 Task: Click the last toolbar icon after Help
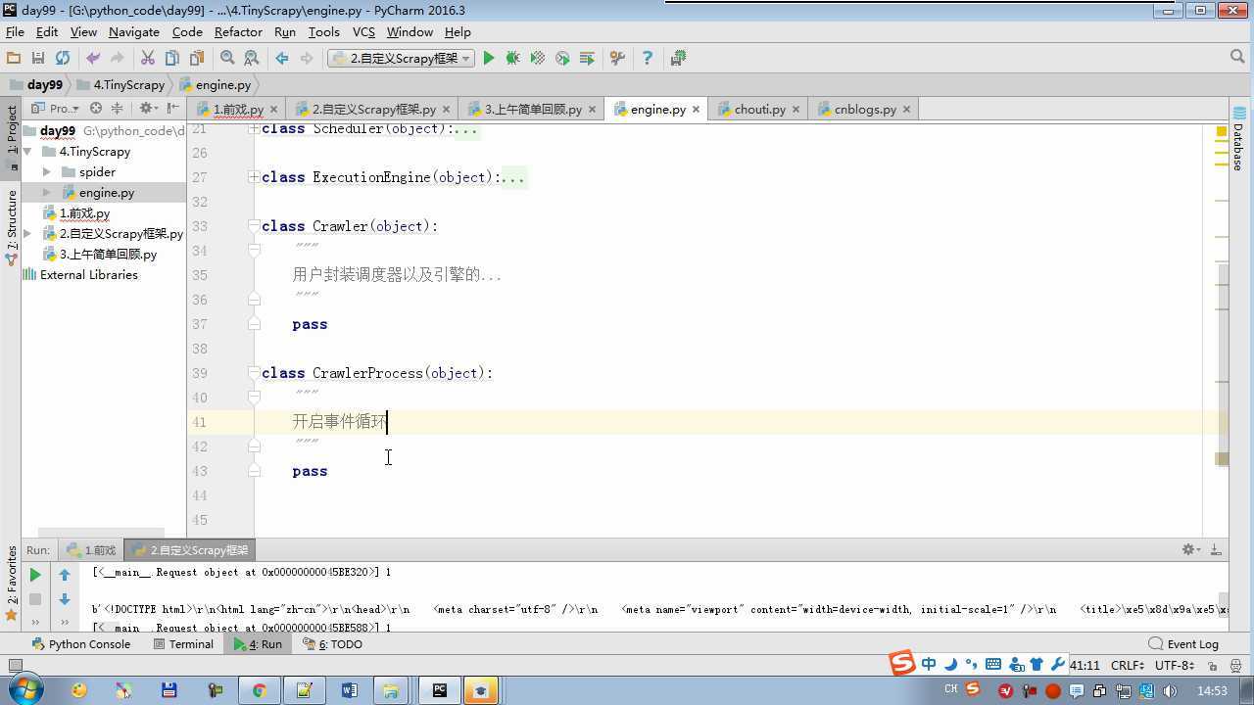tap(678, 59)
